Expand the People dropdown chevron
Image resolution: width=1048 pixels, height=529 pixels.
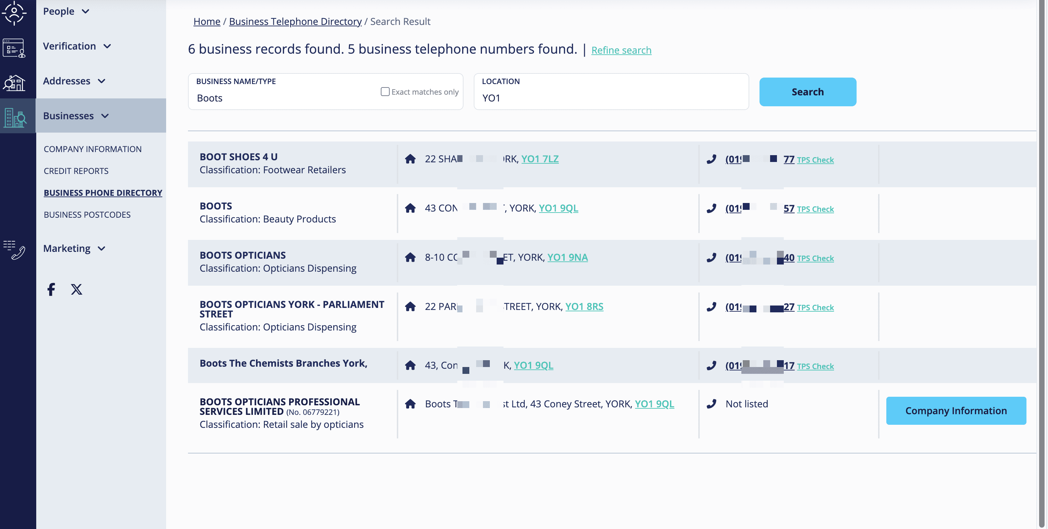point(85,12)
